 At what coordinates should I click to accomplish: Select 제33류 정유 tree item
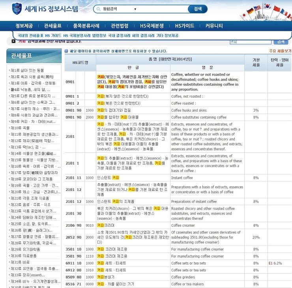(28, 275)
